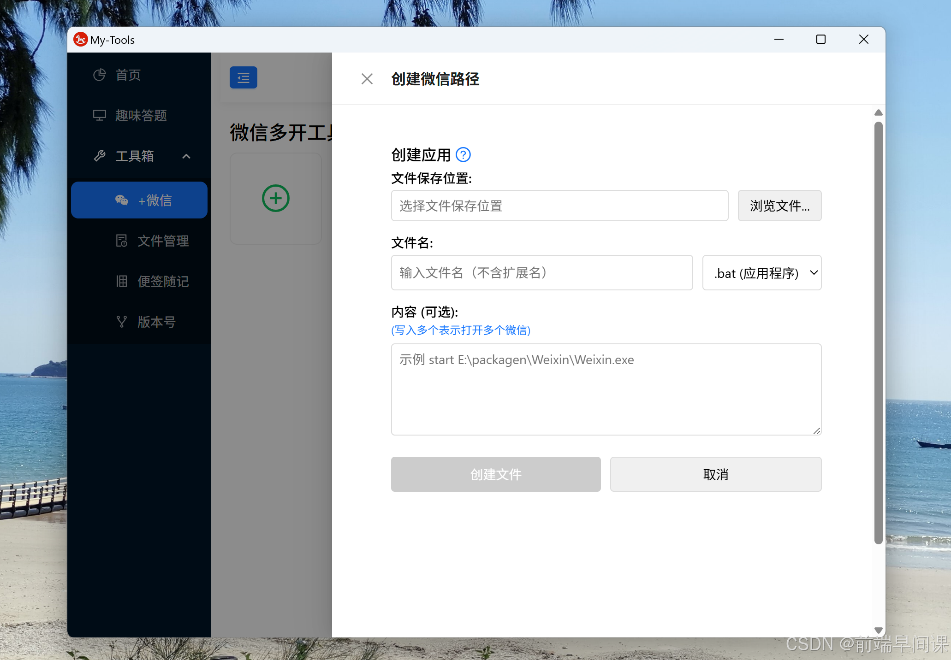
Task: Open 版本号 in the sidebar
Action: (x=139, y=322)
